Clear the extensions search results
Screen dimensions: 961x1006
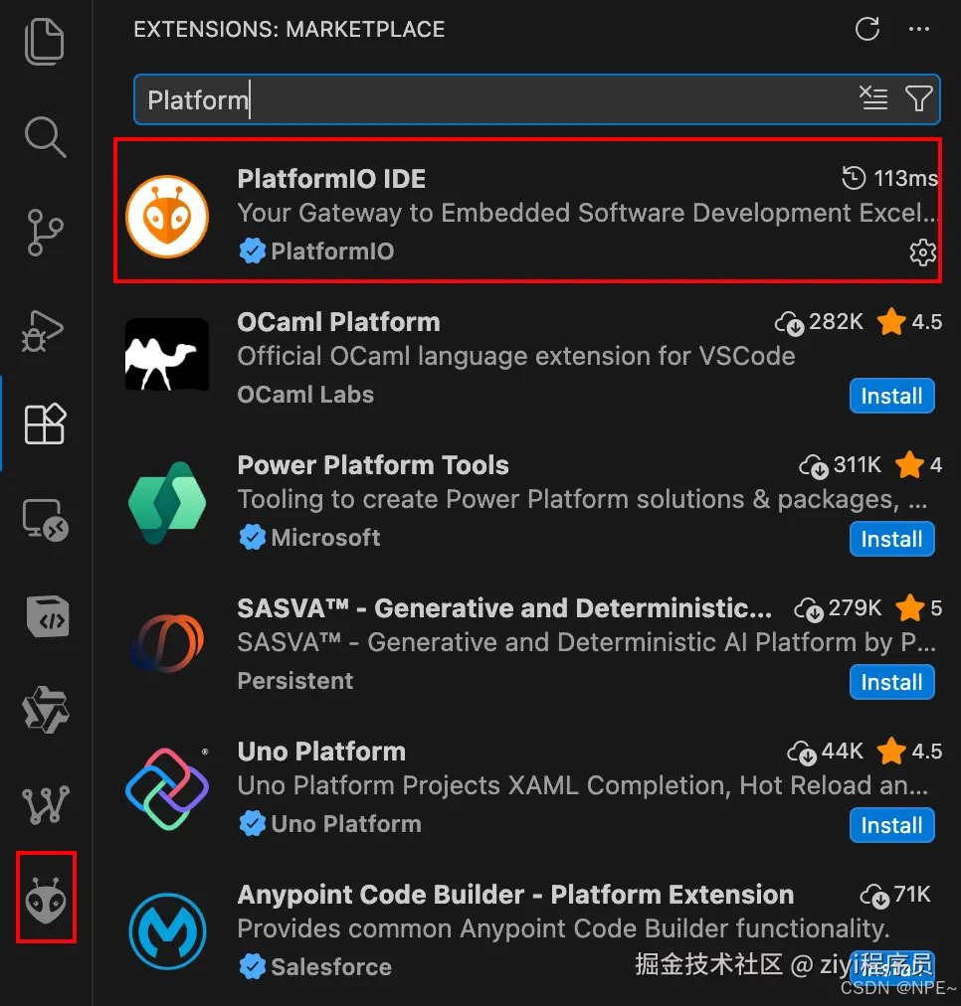873,98
